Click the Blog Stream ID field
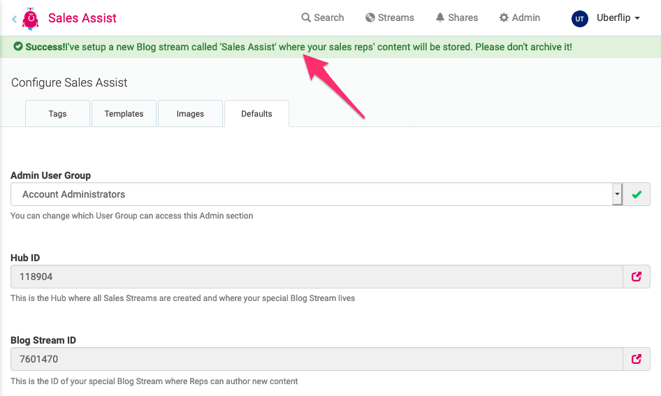The image size is (661, 396). [x=317, y=360]
